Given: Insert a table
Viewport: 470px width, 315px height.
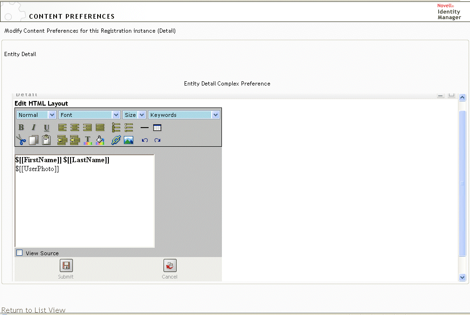Looking at the screenshot, I should 157,128.
